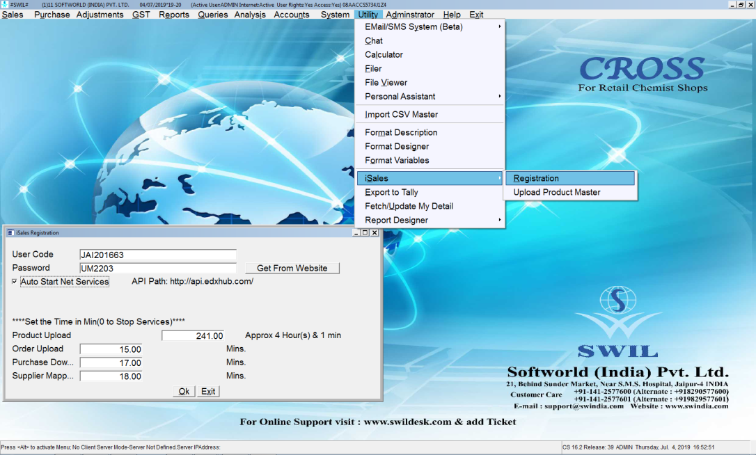
Task: Select Export to Tally
Action: point(430,192)
